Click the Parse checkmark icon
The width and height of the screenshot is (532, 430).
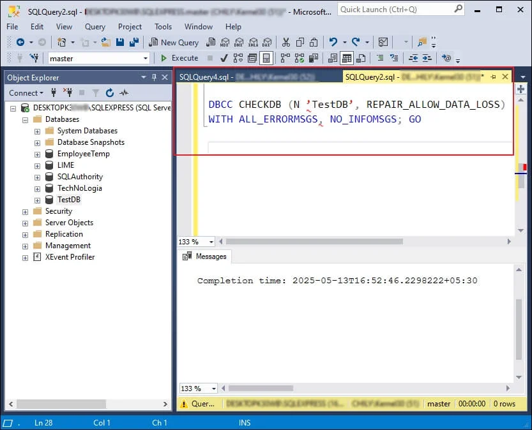(x=224, y=58)
